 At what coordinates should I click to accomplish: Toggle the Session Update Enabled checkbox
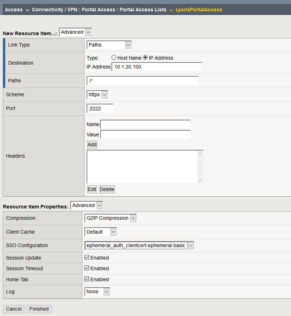pyautogui.click(x=87, y=257)
